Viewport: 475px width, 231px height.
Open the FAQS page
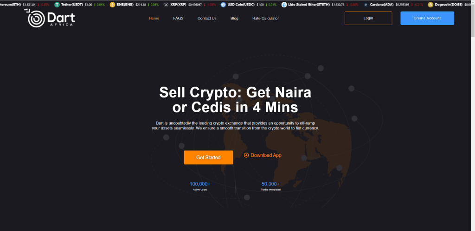coord(178,18)
